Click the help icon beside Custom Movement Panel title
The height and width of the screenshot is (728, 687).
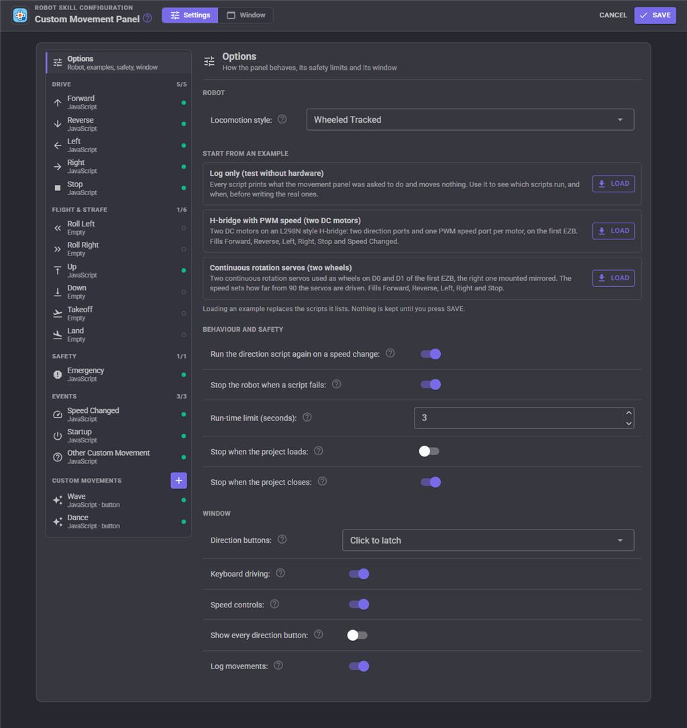pyautogui.click(x=148, y=19)
